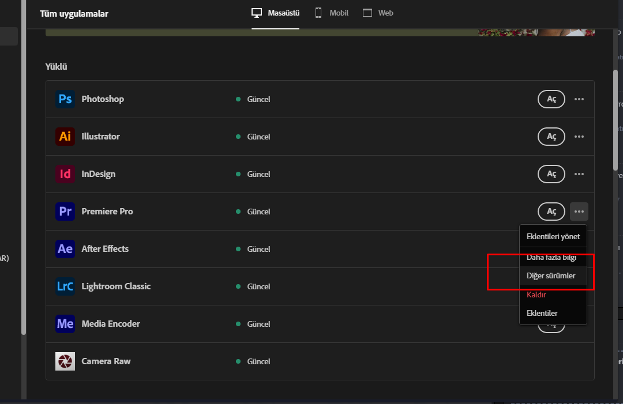Switch to the Mobil tab

(x=331, y=13)
